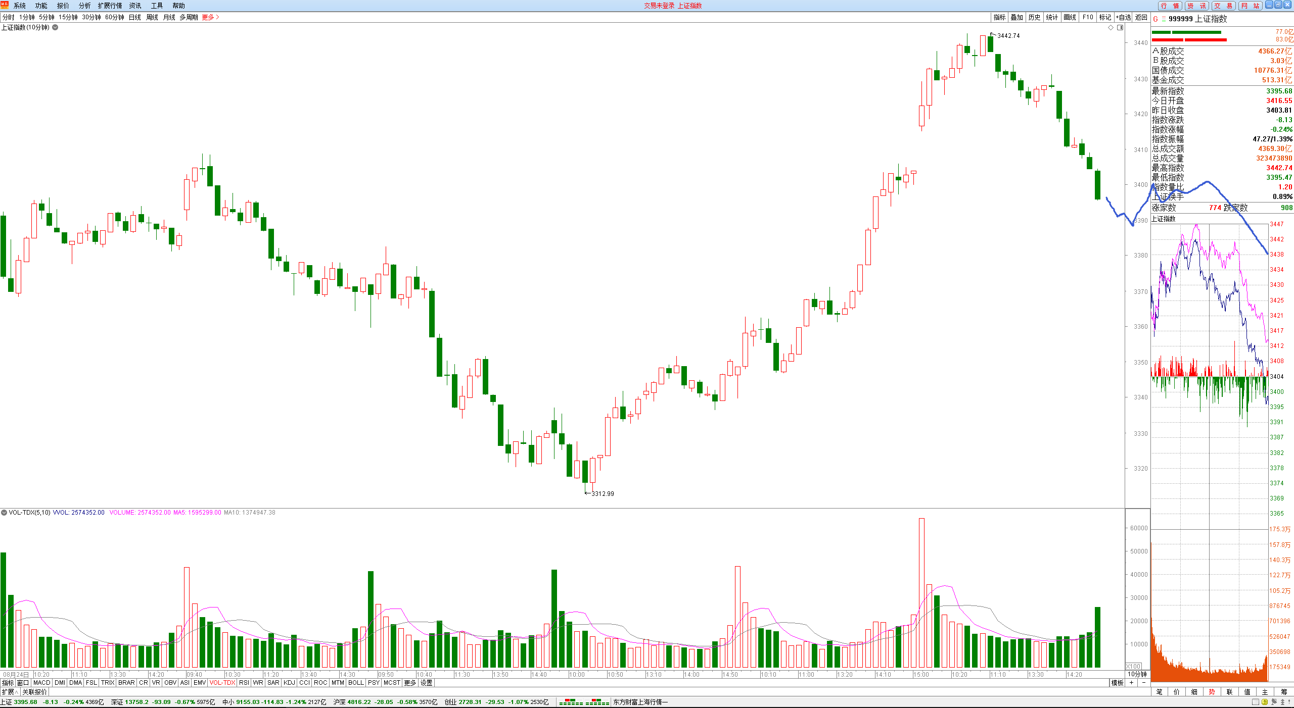The image size is (1294, 708).
Task: Select the MACD indicator tab
Action: pos(42,683)
